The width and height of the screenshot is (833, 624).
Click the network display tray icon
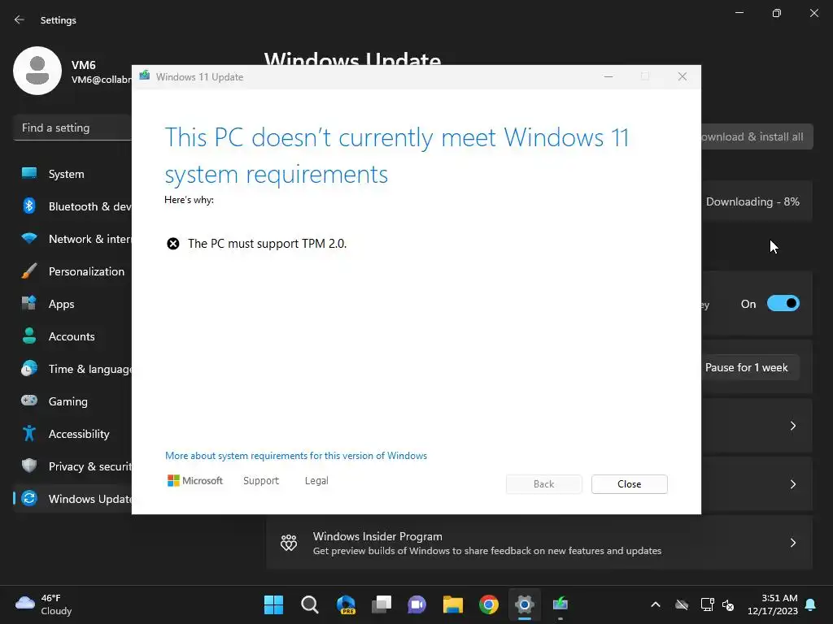(707, 604)
